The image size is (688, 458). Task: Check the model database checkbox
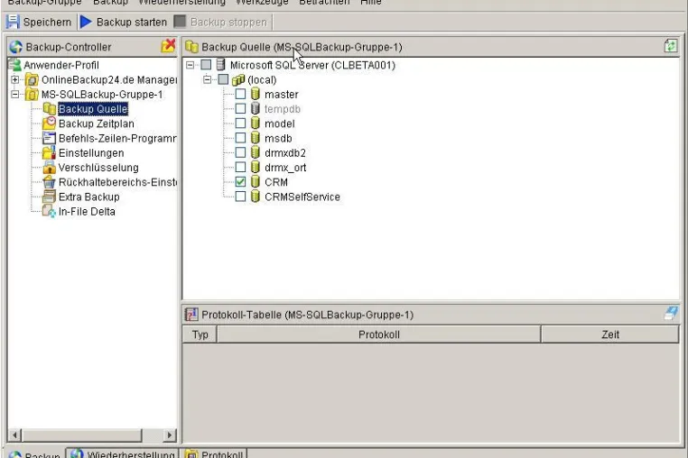point(240,124)
